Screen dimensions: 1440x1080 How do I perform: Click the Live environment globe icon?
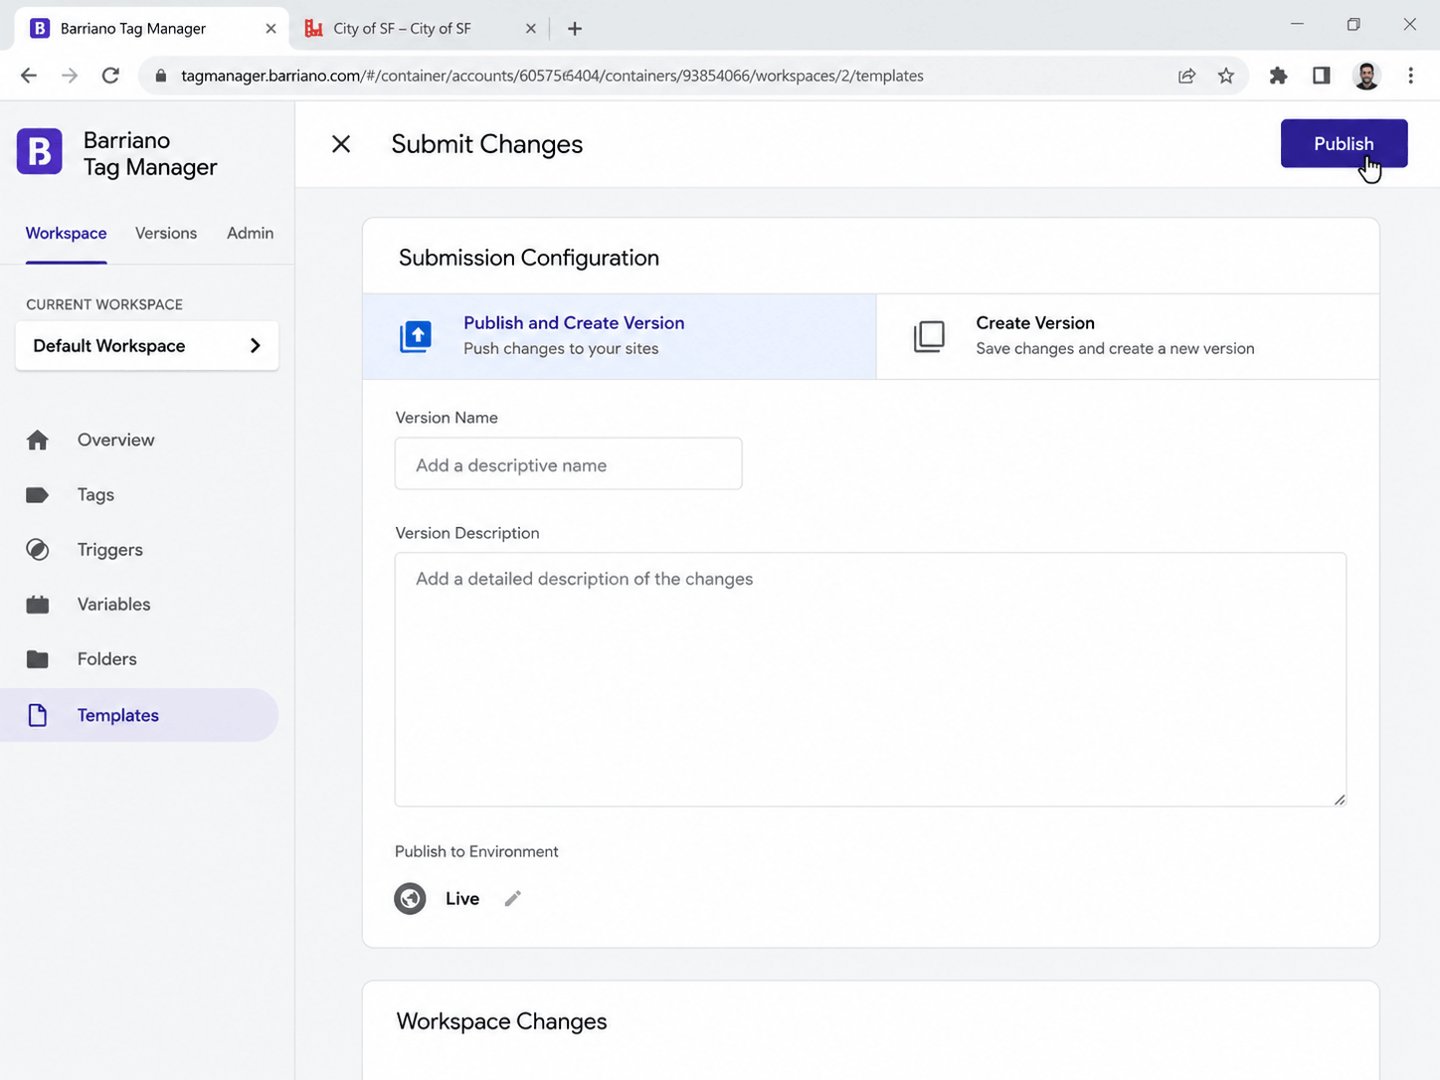[410, 898]
